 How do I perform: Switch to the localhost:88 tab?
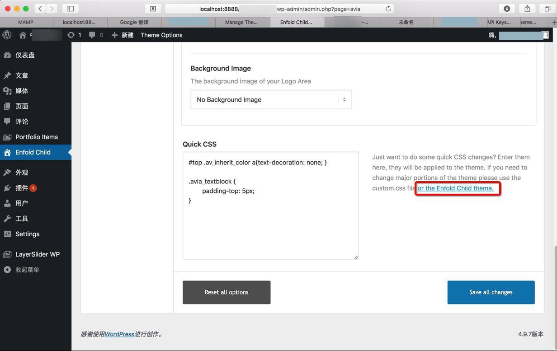click(x=79, y=22)
